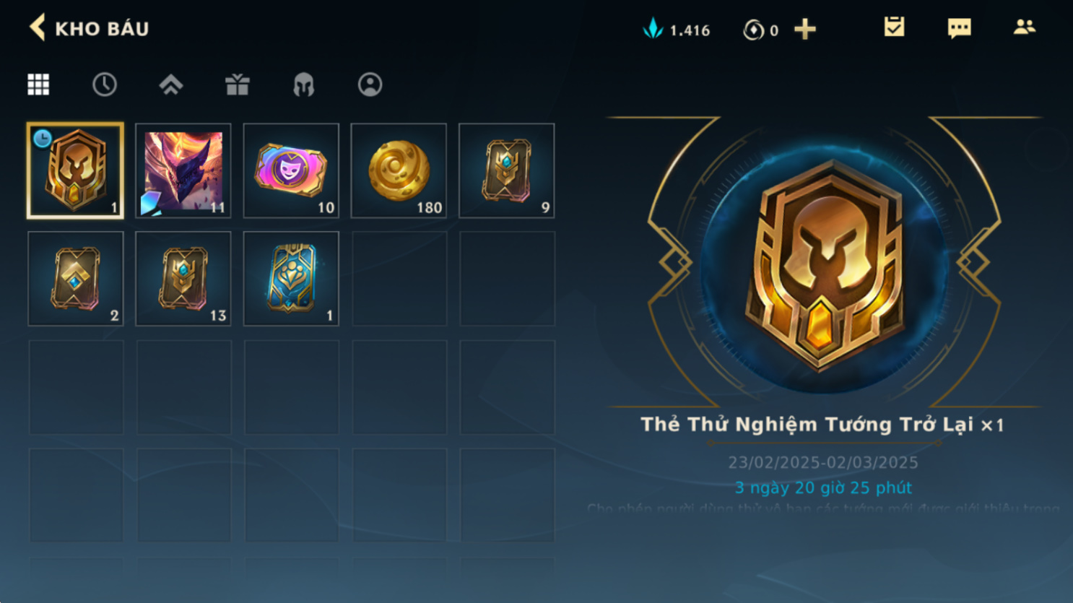Switch to the time-limited clock filter tab
This screenshot has width=1073, height=603.
click(105, 84)
